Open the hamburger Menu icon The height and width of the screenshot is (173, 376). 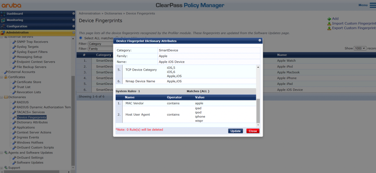pyautogui.click(x=373, y=5)
